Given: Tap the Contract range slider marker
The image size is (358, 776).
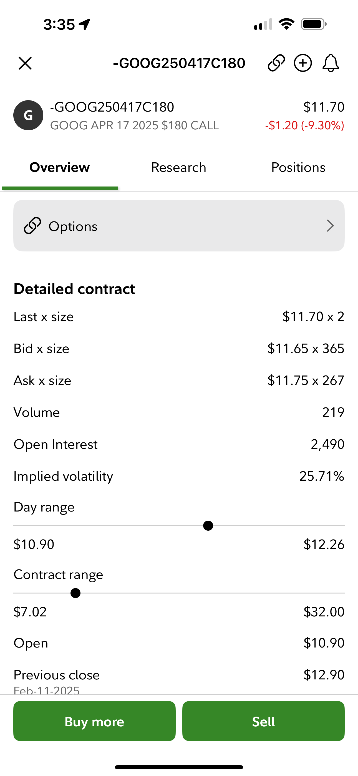Looking at the screenshot, I should tap(75, 593).
